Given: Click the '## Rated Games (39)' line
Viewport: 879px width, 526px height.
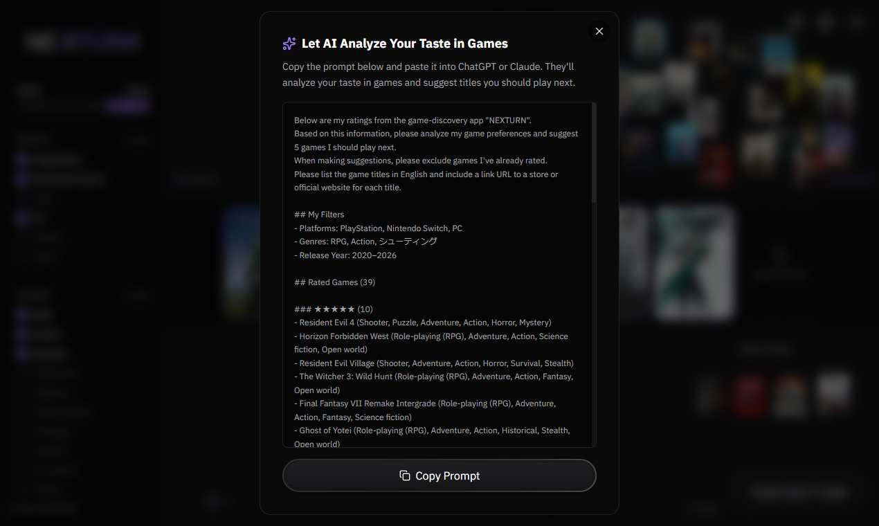Looking at the screenshot, I should [x=335, y=282].
